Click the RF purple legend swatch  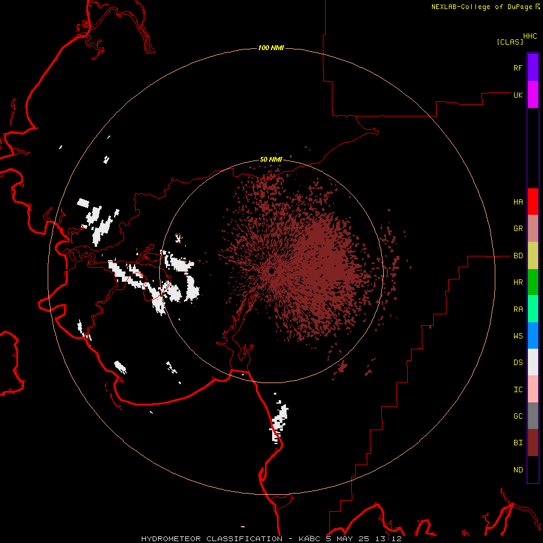pyautogui.click(x=533, y=68)
